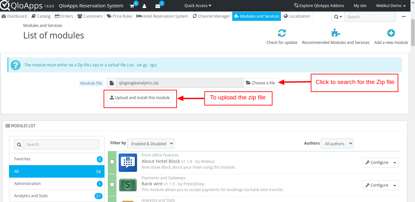Click the magnifier icon in modules search
The width and height of the screenshot is (415, 202).
click(19, 145)
